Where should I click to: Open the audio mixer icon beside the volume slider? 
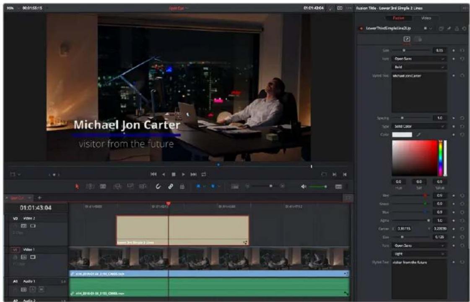[338, 186]
